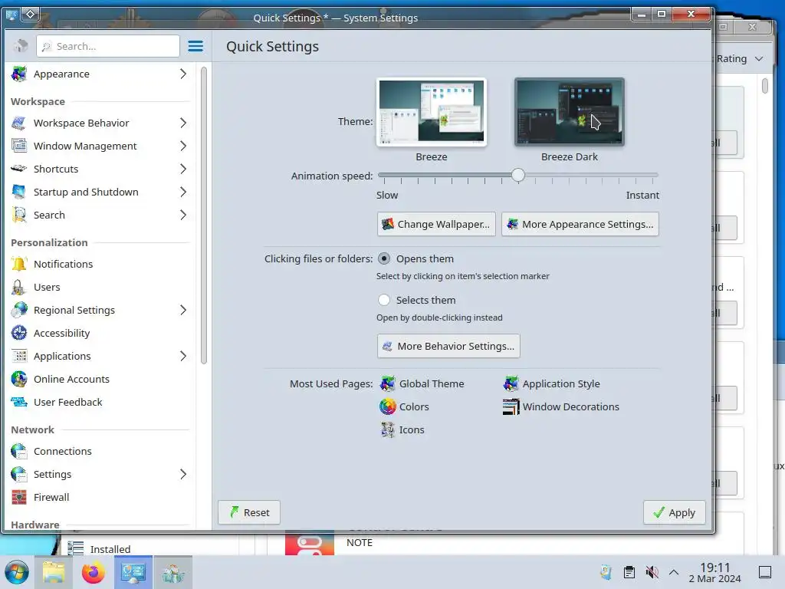Open the Connections settings label
The height and width of the screenshot is (589, 785).
click(63, 451)
